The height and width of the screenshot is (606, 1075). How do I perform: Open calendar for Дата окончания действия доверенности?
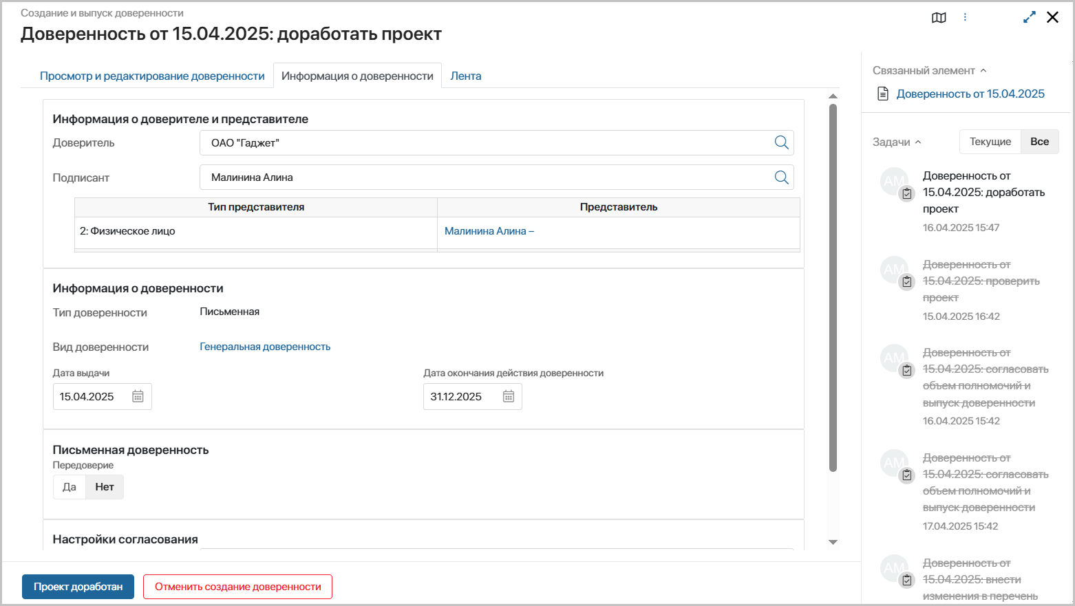pos(508,397)
